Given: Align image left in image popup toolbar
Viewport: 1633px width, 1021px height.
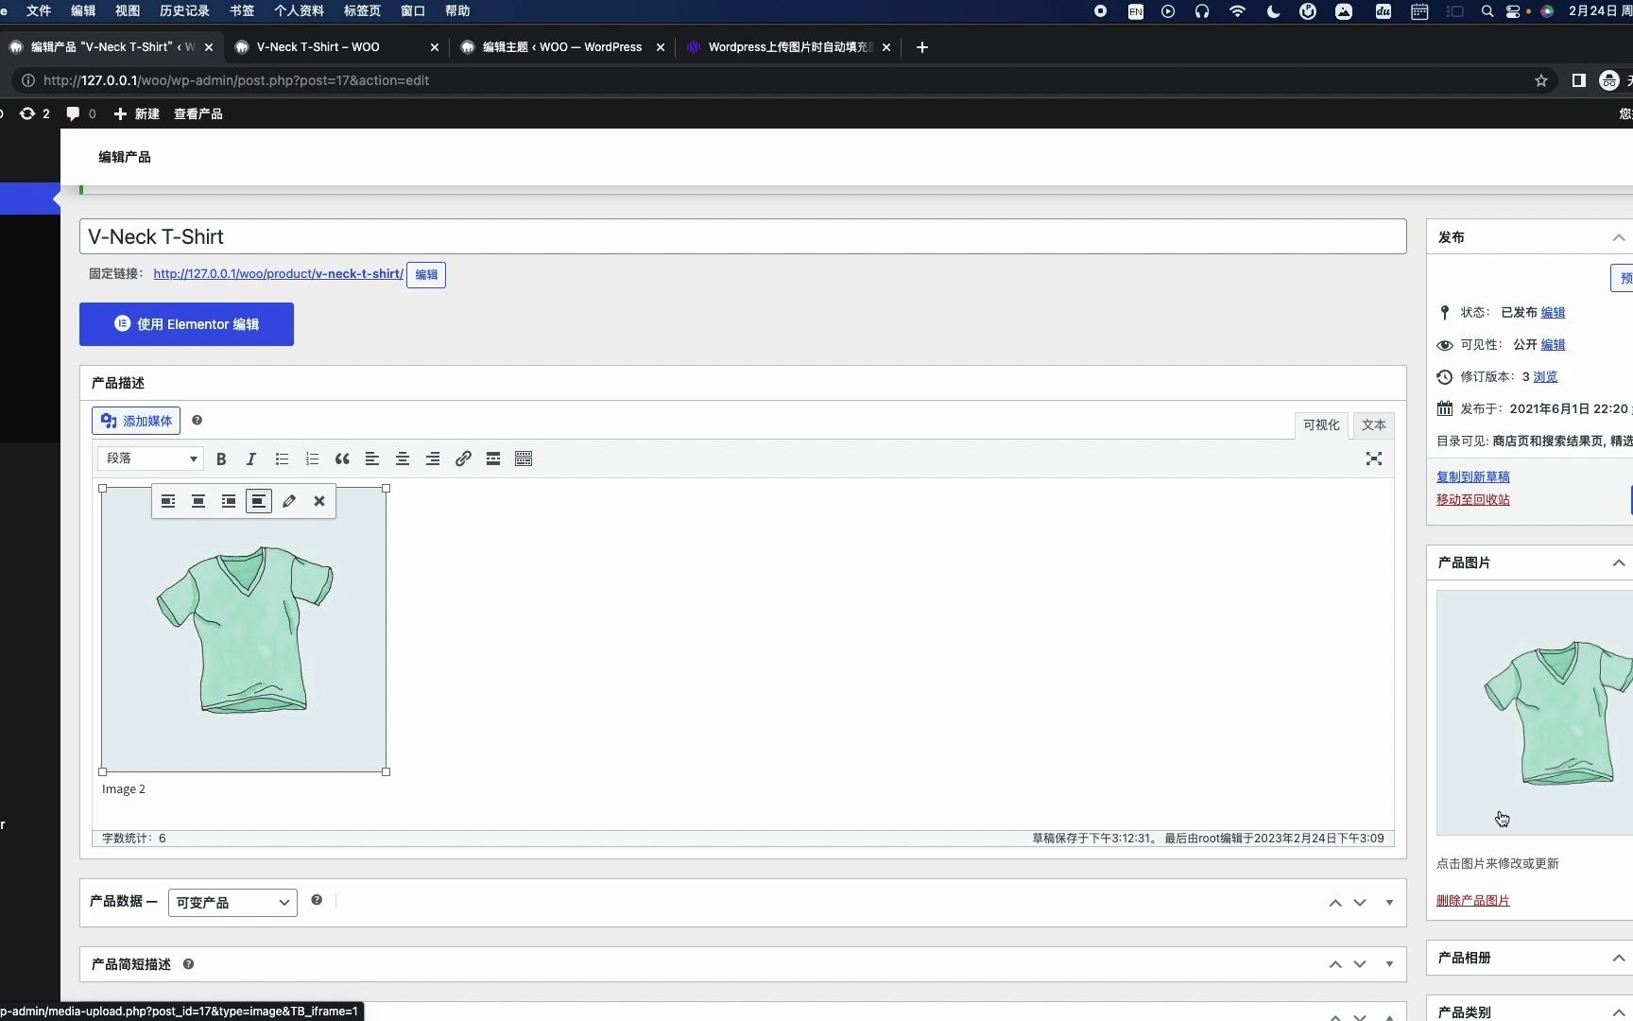Looking at the screenshot, I should 168,501.
